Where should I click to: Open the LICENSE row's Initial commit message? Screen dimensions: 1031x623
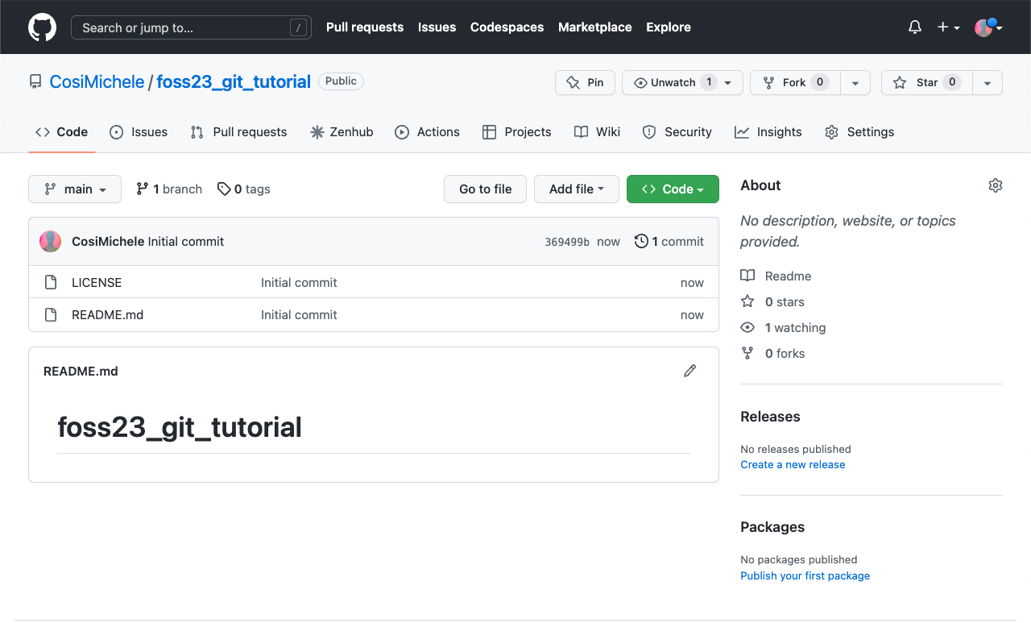299,283
